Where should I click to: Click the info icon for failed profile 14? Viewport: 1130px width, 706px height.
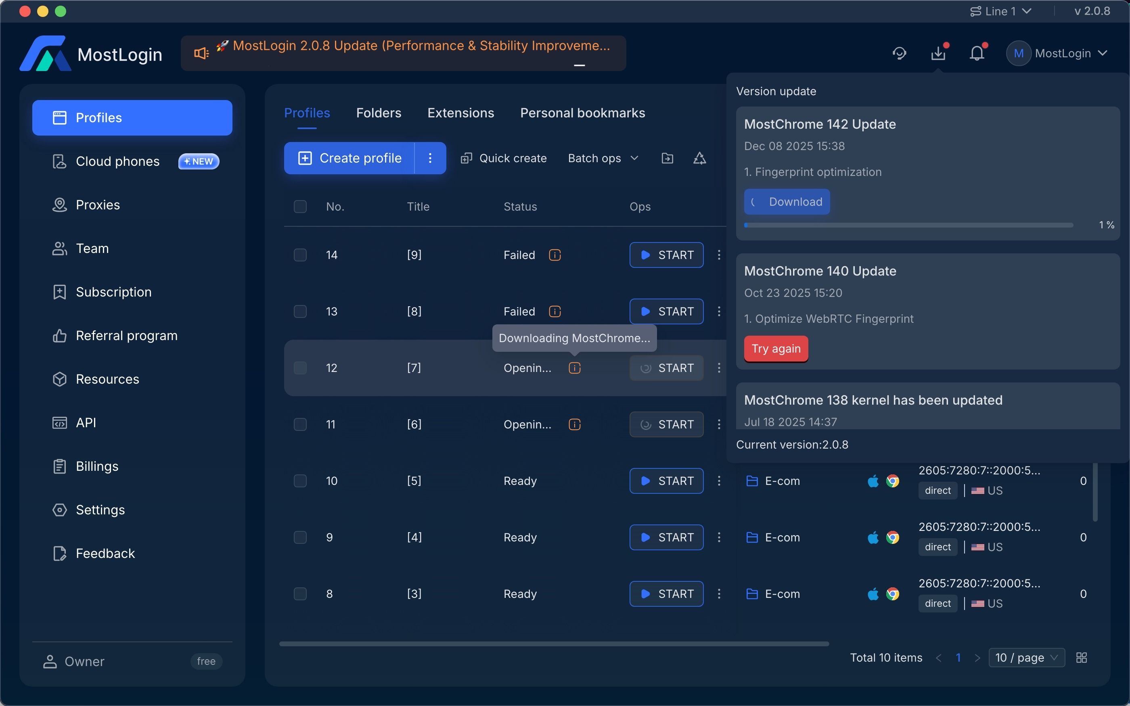pos(555,255)
